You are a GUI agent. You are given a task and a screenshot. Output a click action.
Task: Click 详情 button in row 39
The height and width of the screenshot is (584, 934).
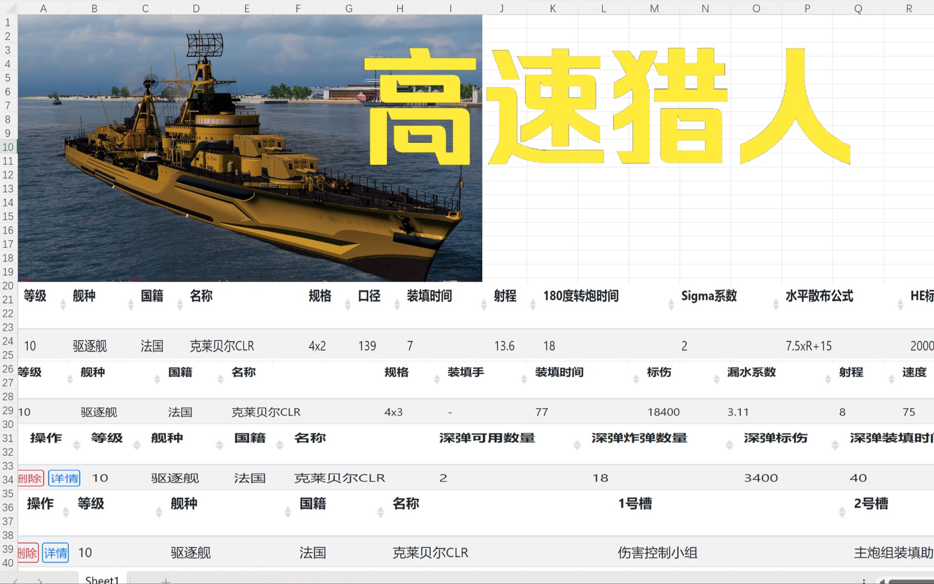pos(56,553)
